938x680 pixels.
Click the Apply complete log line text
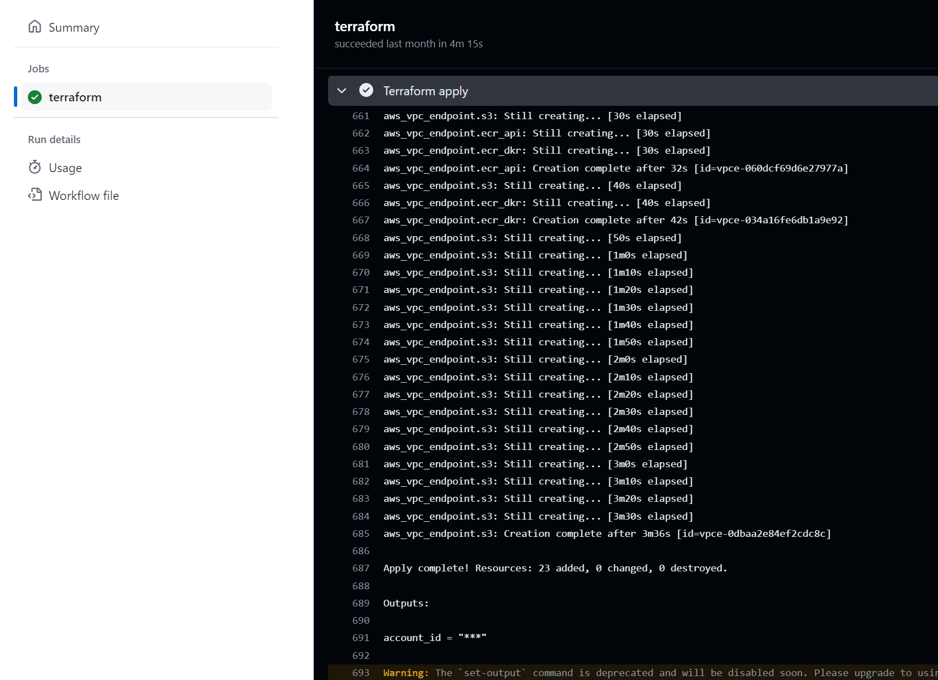[555, 568]
